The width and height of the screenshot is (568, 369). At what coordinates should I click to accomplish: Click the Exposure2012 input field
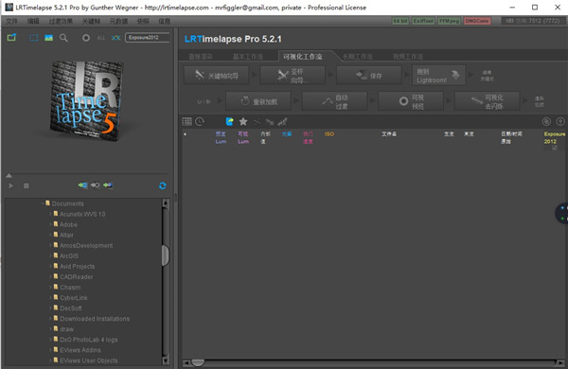click(148, 38)
